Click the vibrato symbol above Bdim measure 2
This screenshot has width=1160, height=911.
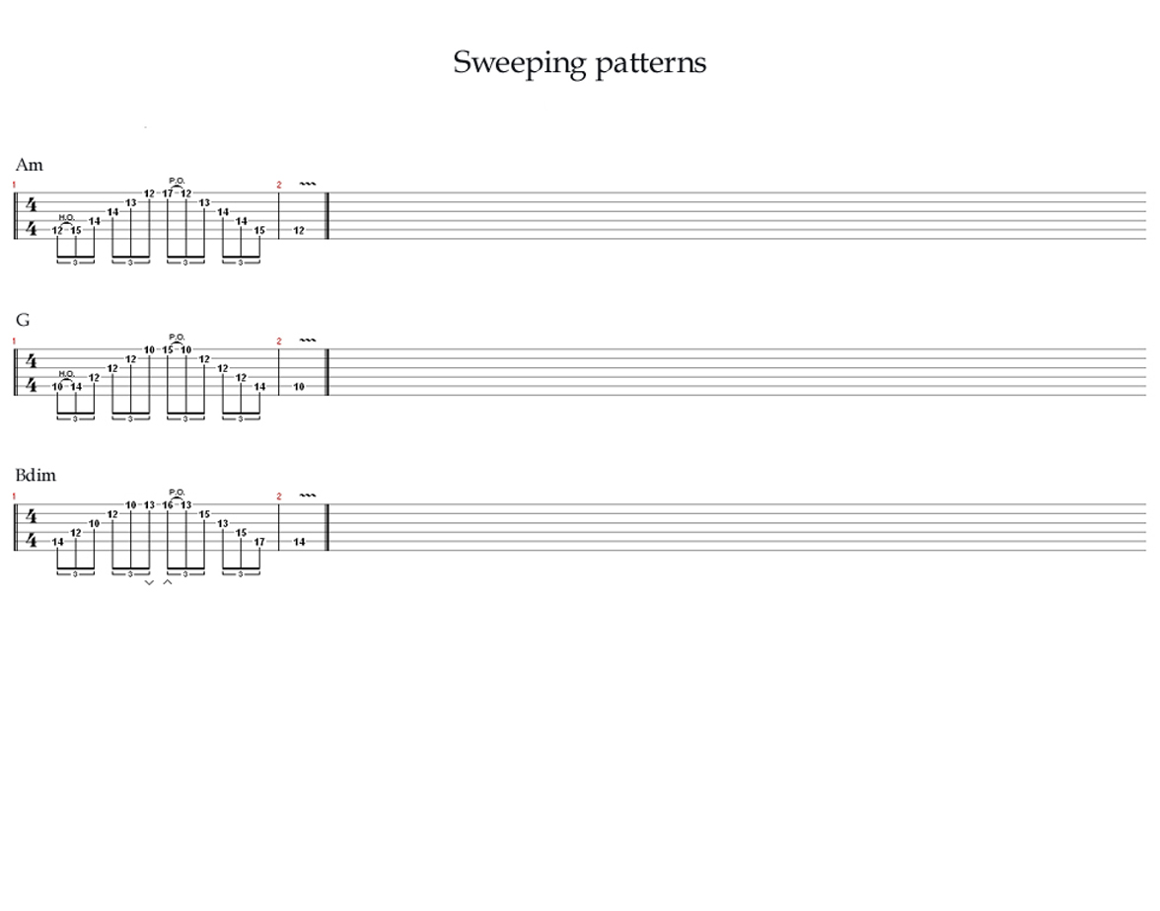[x=307, y=495]
